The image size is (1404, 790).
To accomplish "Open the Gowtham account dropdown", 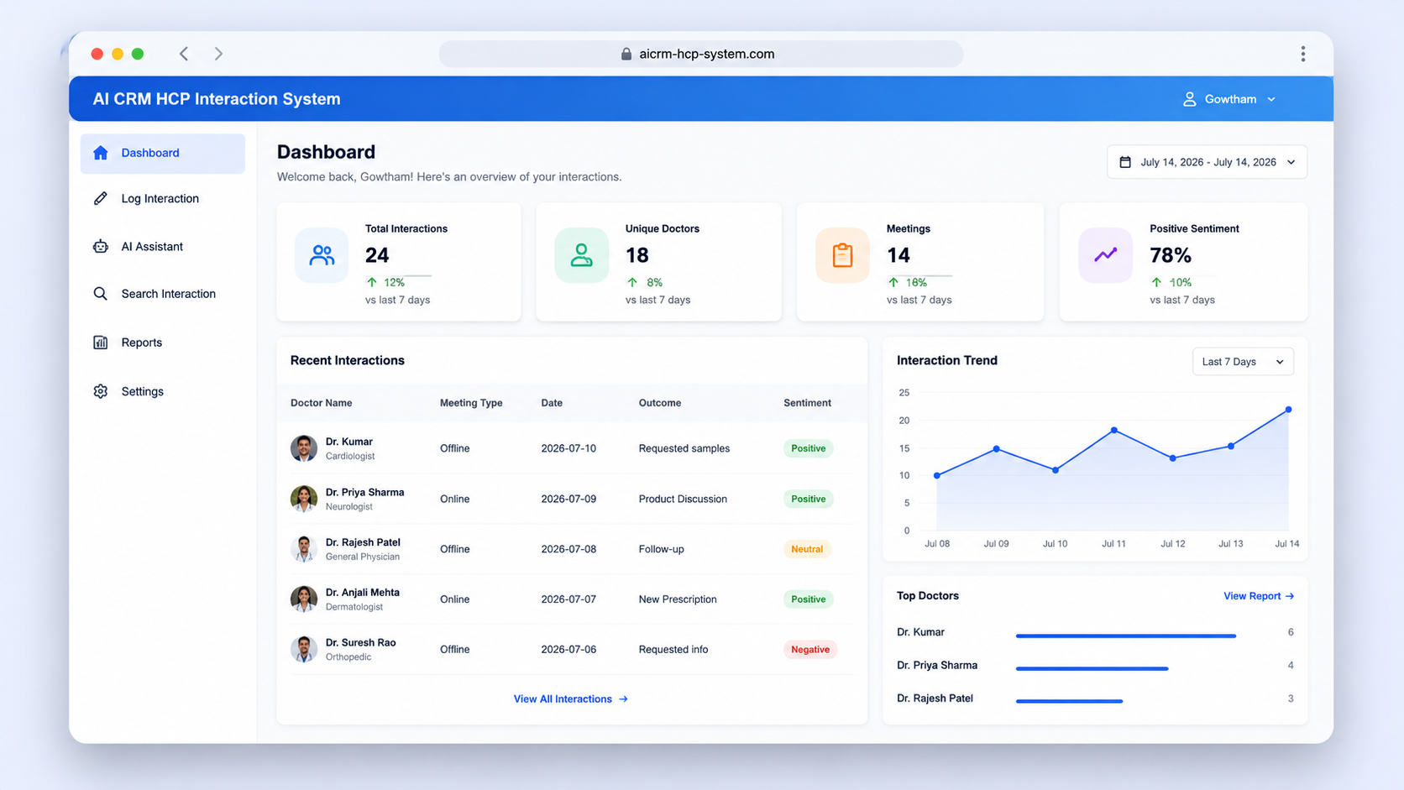I will [1229, 99].
